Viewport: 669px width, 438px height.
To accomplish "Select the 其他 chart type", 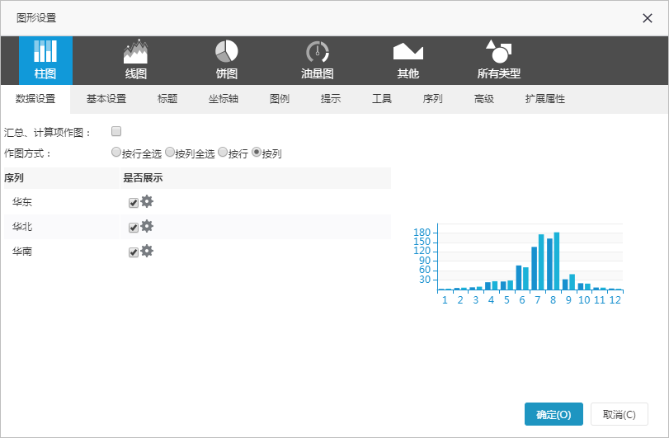I will pyautogui.click(x=408, y=60).
